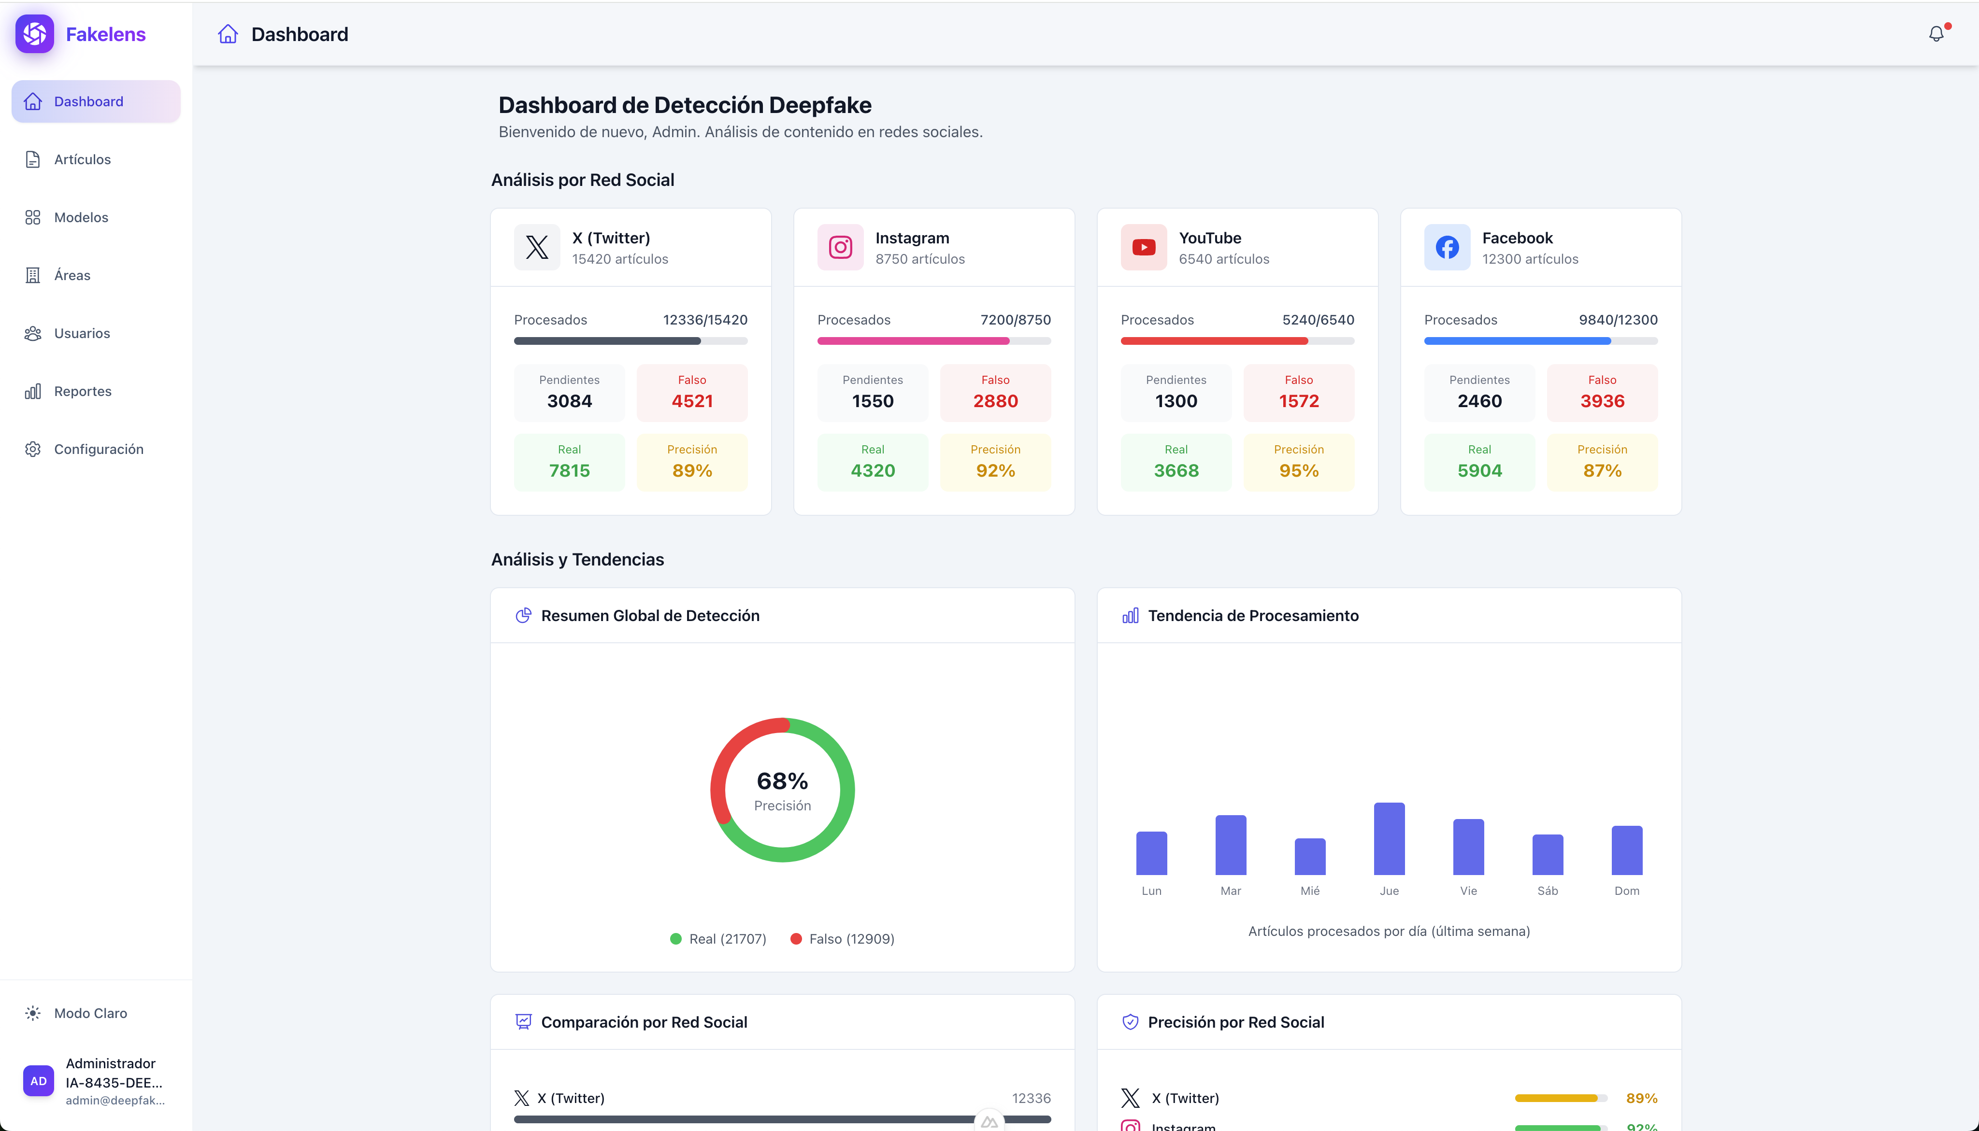
Task: Select the X (Twitter) card icon
Action: (536, 247)
